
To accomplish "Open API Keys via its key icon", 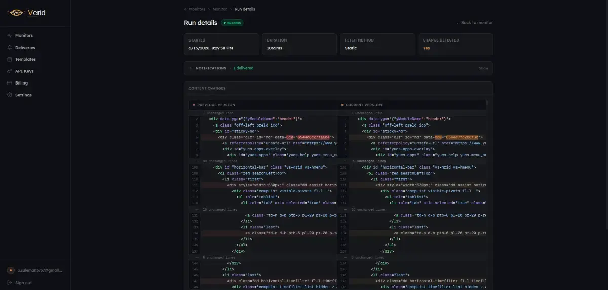I will pos(10,71).
